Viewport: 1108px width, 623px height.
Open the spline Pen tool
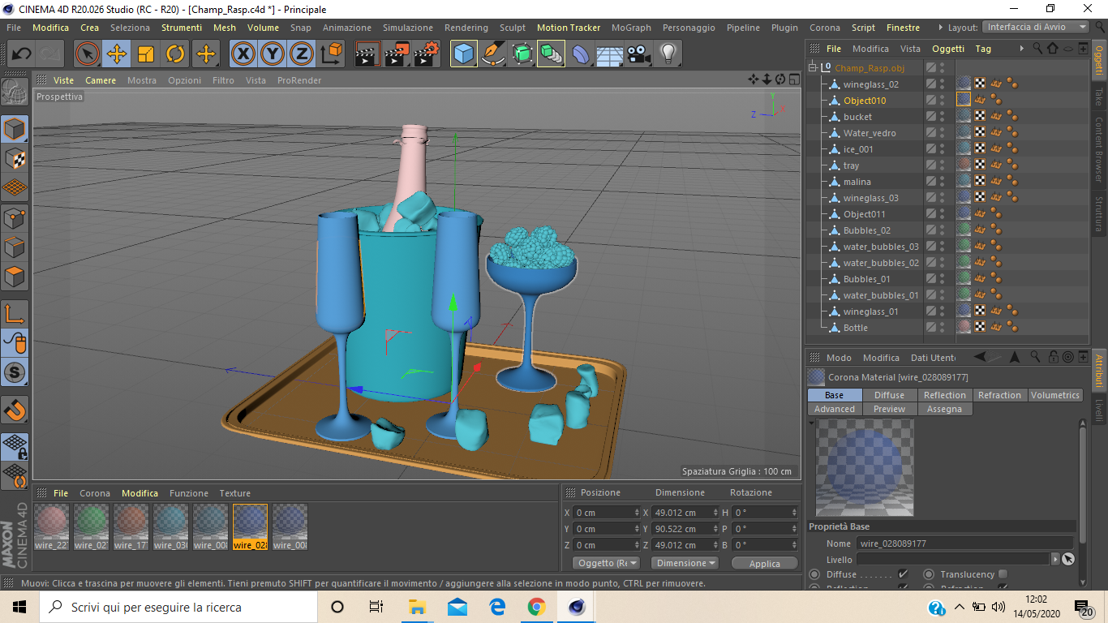tap(493, 54)
